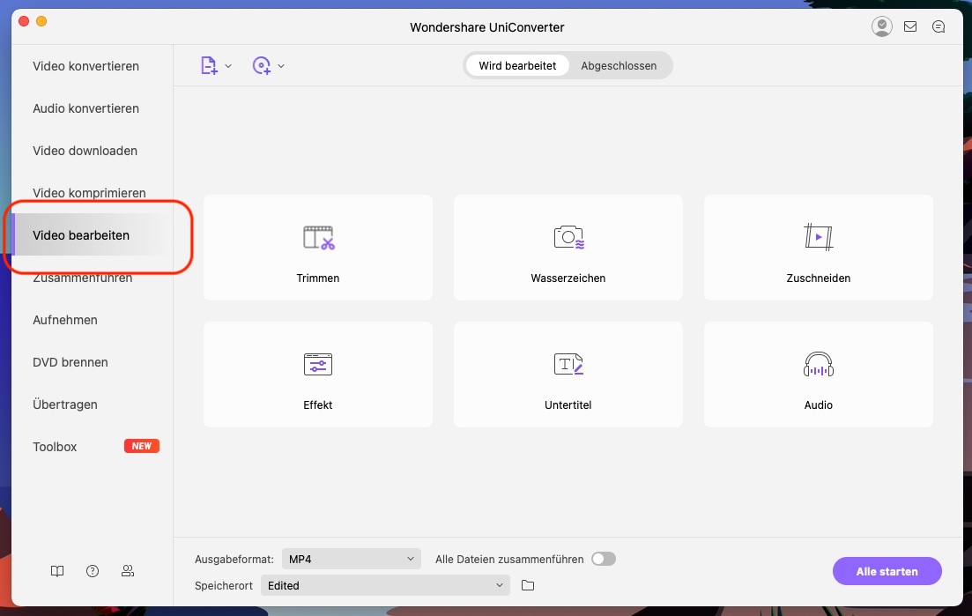Select Video komprimieren in sidebar
Image resolution: width=972 pixels, height=616 pixels.
click(x=92, y=193)
